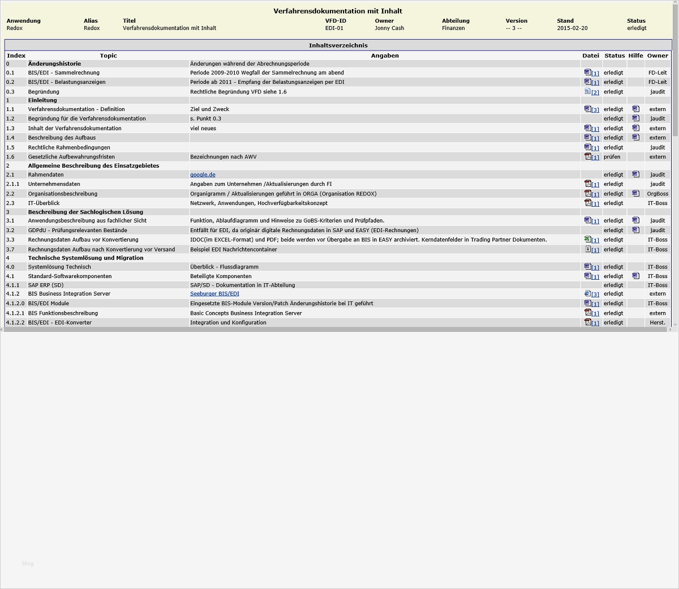Click the [3] file link in row 1.1

tap(595, 110)
